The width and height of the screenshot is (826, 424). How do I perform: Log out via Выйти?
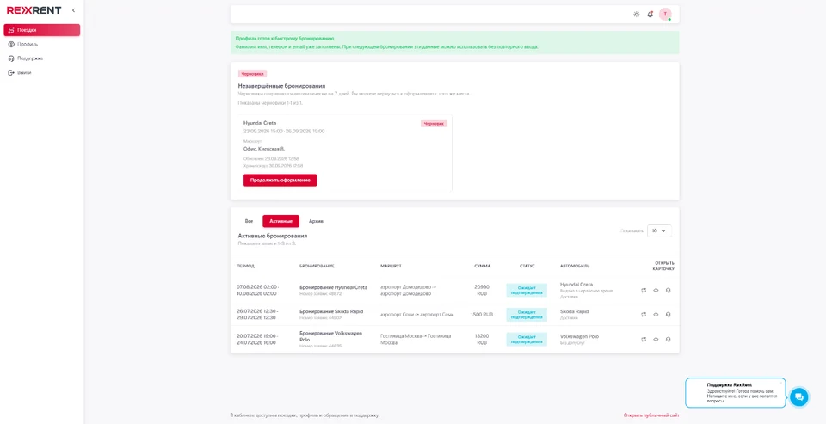click(41, 73)
